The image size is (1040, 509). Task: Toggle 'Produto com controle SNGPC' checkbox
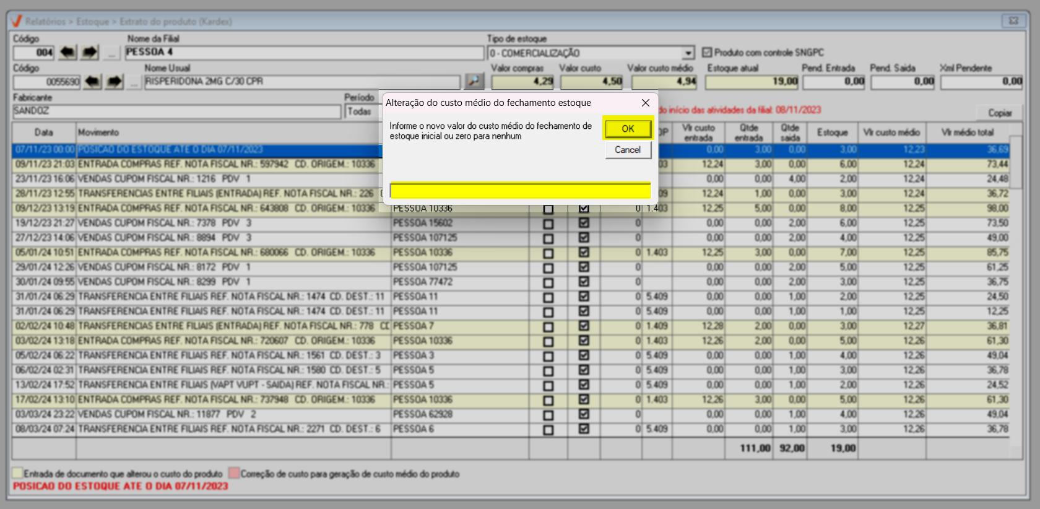707,53
